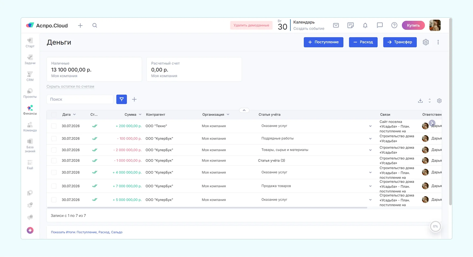Click ООО "Техно" counterparty cell
Image resolution: width=473 pixels, height=257 pixels.
click(156, 126)
